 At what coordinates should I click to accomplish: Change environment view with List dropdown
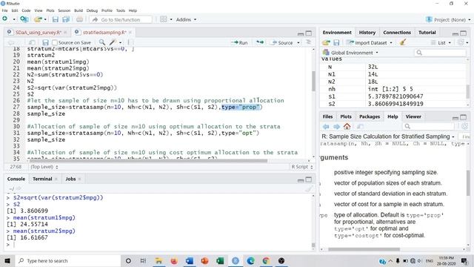click(441, 43)
